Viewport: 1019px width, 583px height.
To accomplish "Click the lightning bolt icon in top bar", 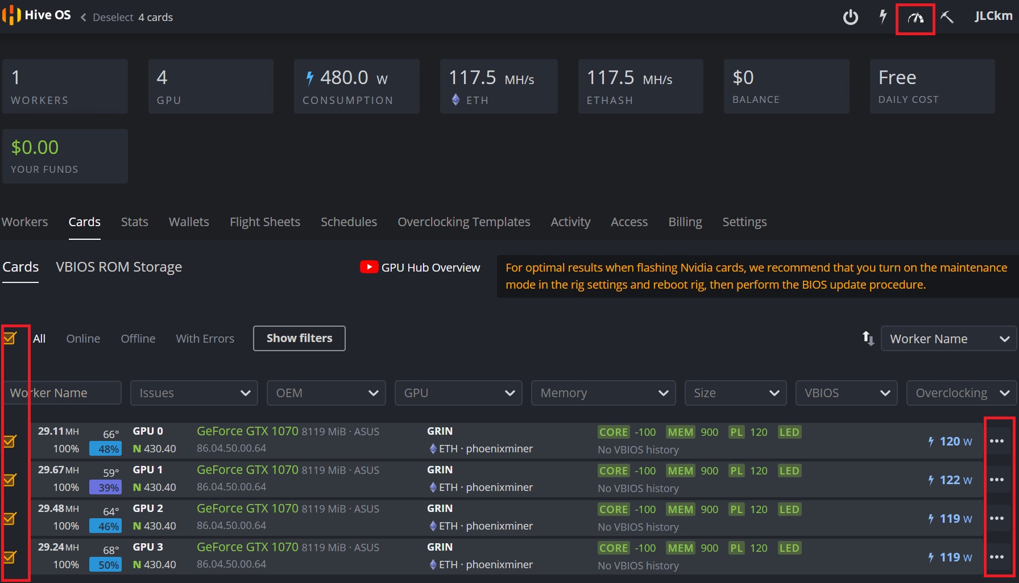I will click(x=883, y=16).
